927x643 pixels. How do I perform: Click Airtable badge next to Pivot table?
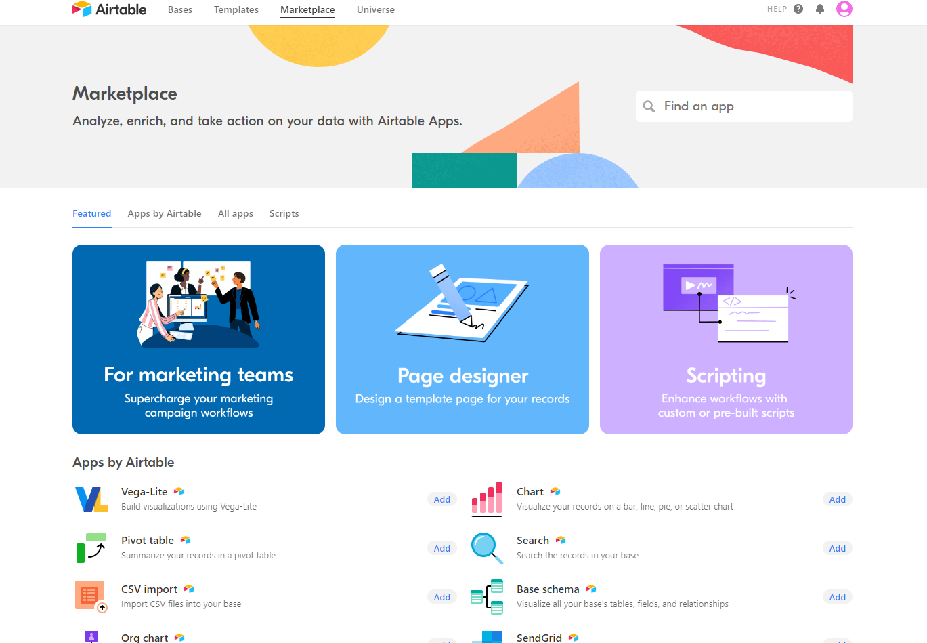(186, 540)
